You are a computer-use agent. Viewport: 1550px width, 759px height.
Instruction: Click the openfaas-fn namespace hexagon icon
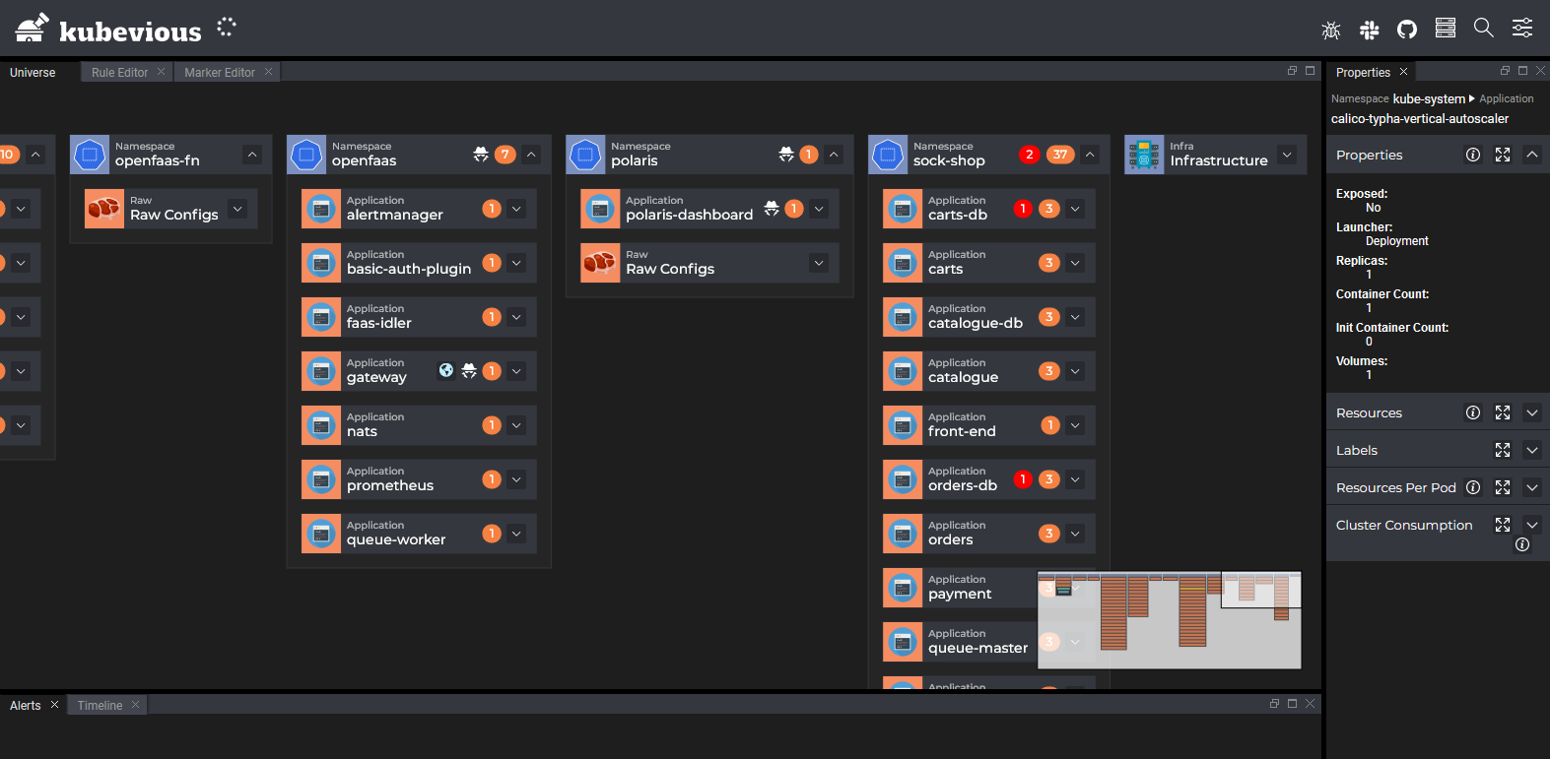[90, 155]
